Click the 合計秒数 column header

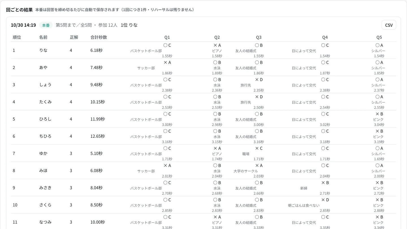[99, 37]
